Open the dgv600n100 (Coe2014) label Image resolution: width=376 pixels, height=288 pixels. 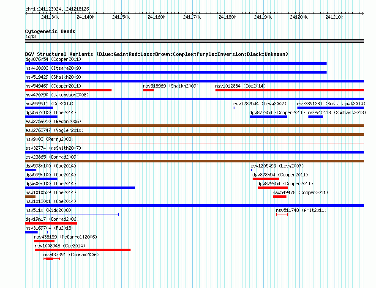(51, 184)
